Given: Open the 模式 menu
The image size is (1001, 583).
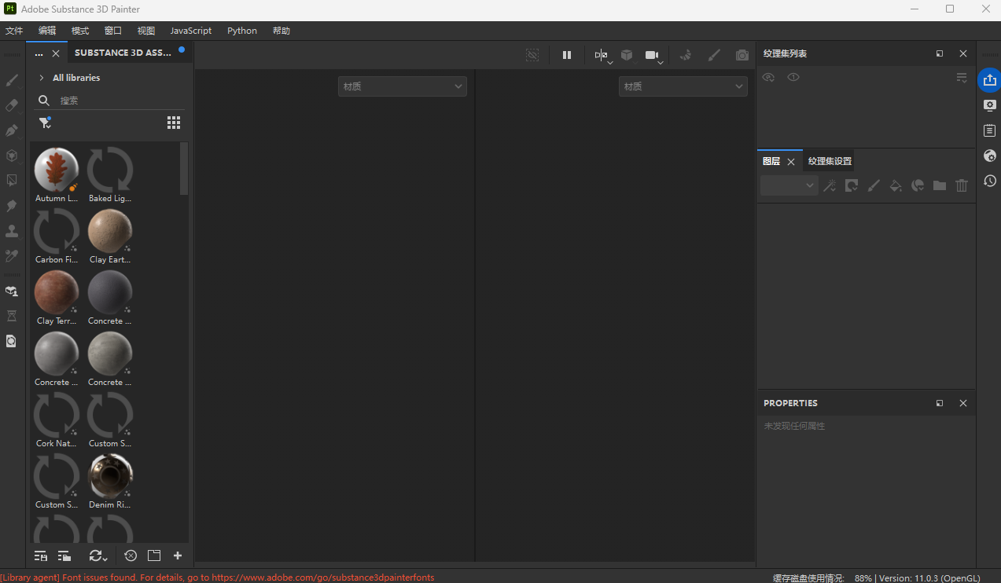Looking at the screenshot, I should [80, 31].
